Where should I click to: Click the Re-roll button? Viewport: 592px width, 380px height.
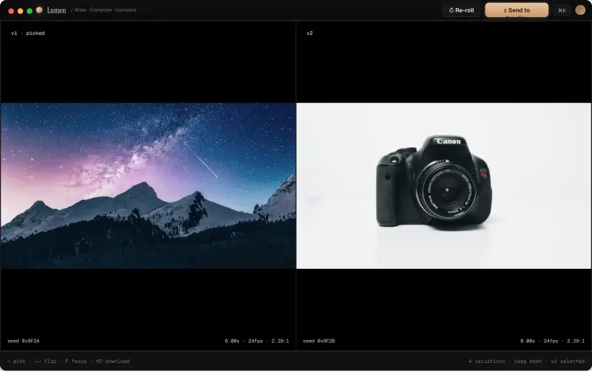pyautogui.click(x=461, y=10)
